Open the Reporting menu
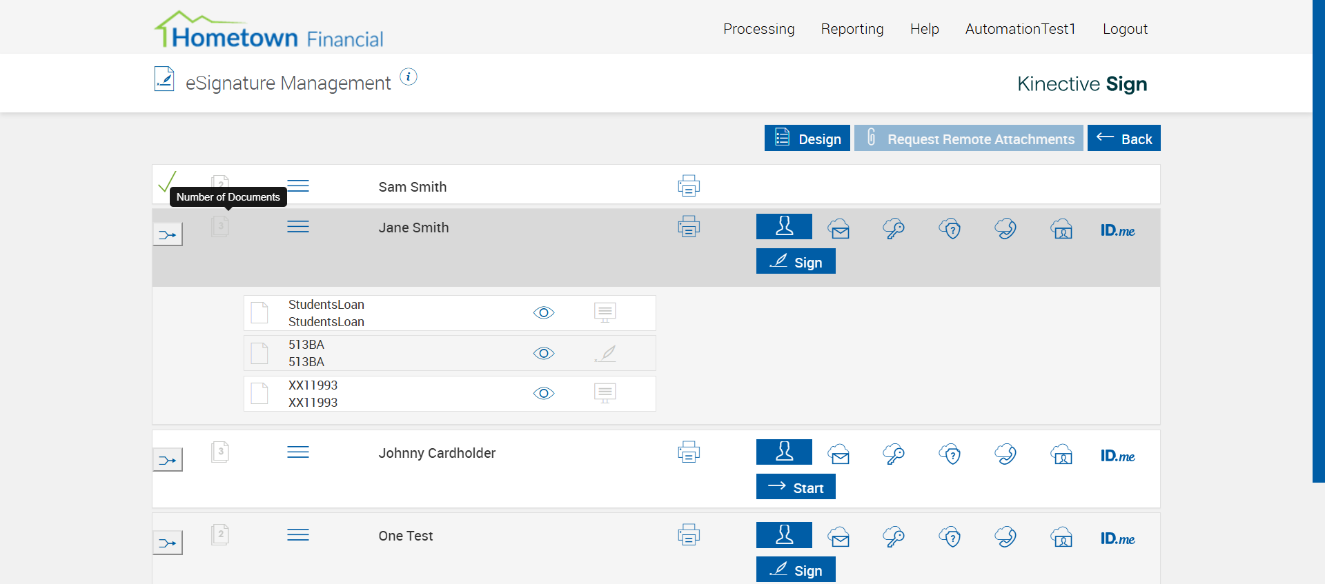This screenshot has height=584, width=1325. [x=852, y=29]
